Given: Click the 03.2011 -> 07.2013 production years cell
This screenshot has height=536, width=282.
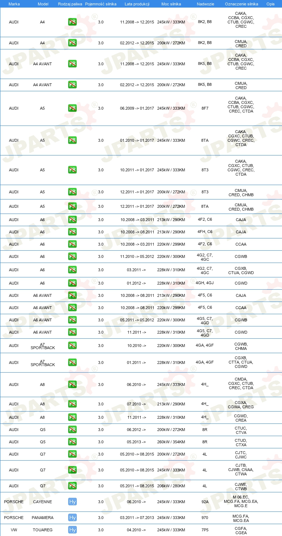Looking at the screenshot, I should click(x=137, y=518).
